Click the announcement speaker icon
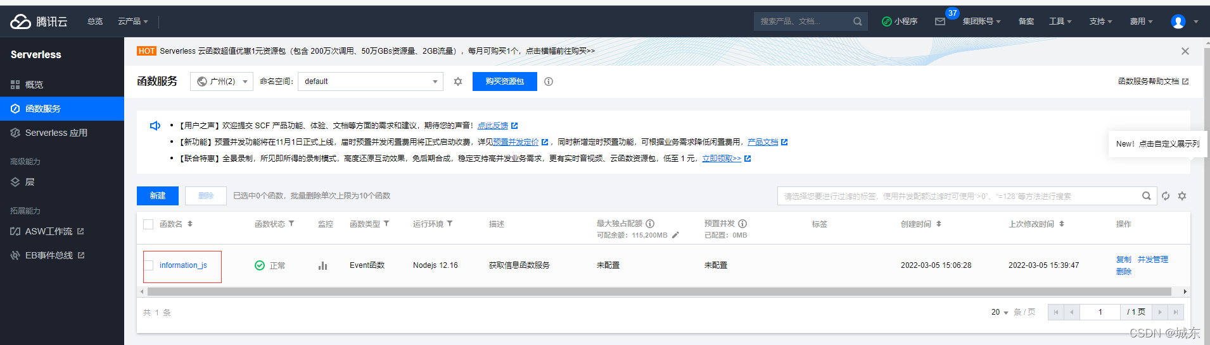 click(x=155, y=126)
